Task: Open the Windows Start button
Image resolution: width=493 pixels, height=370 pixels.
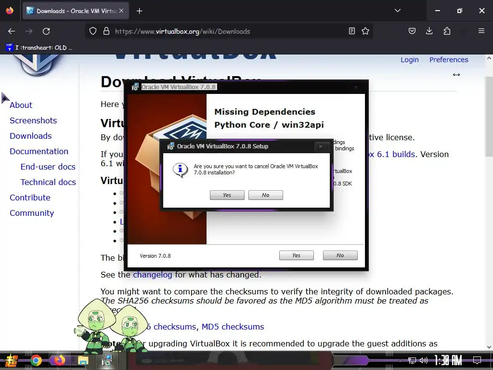Action: (x=11, y=360)
